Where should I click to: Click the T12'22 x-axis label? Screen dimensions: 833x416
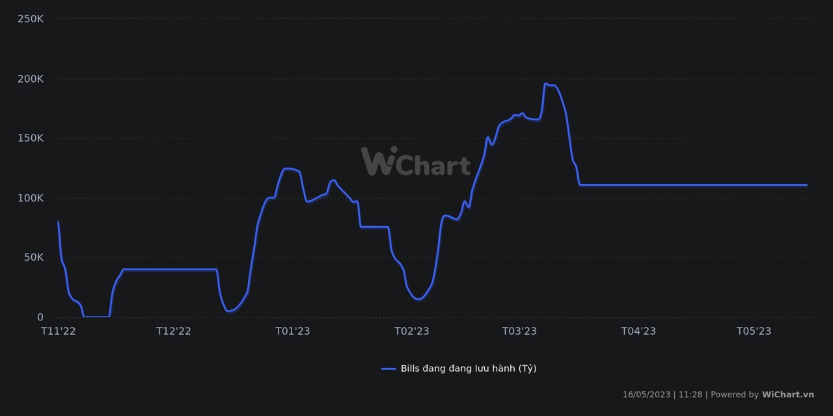click(x=174, y=331)
